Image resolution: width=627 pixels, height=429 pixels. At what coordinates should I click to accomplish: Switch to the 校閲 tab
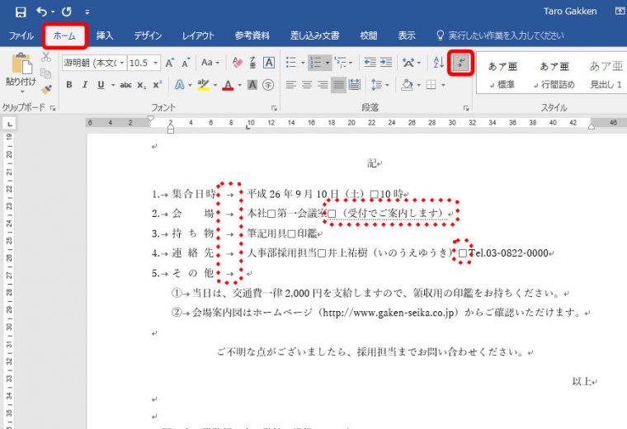368,35
